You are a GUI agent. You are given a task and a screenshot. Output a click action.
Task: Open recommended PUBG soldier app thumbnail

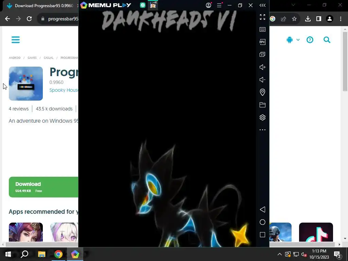280,232
